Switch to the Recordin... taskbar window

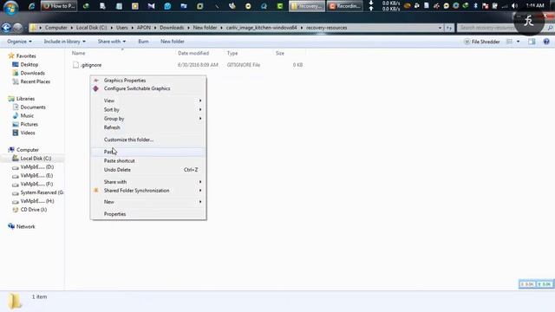[x=345, y=6]
